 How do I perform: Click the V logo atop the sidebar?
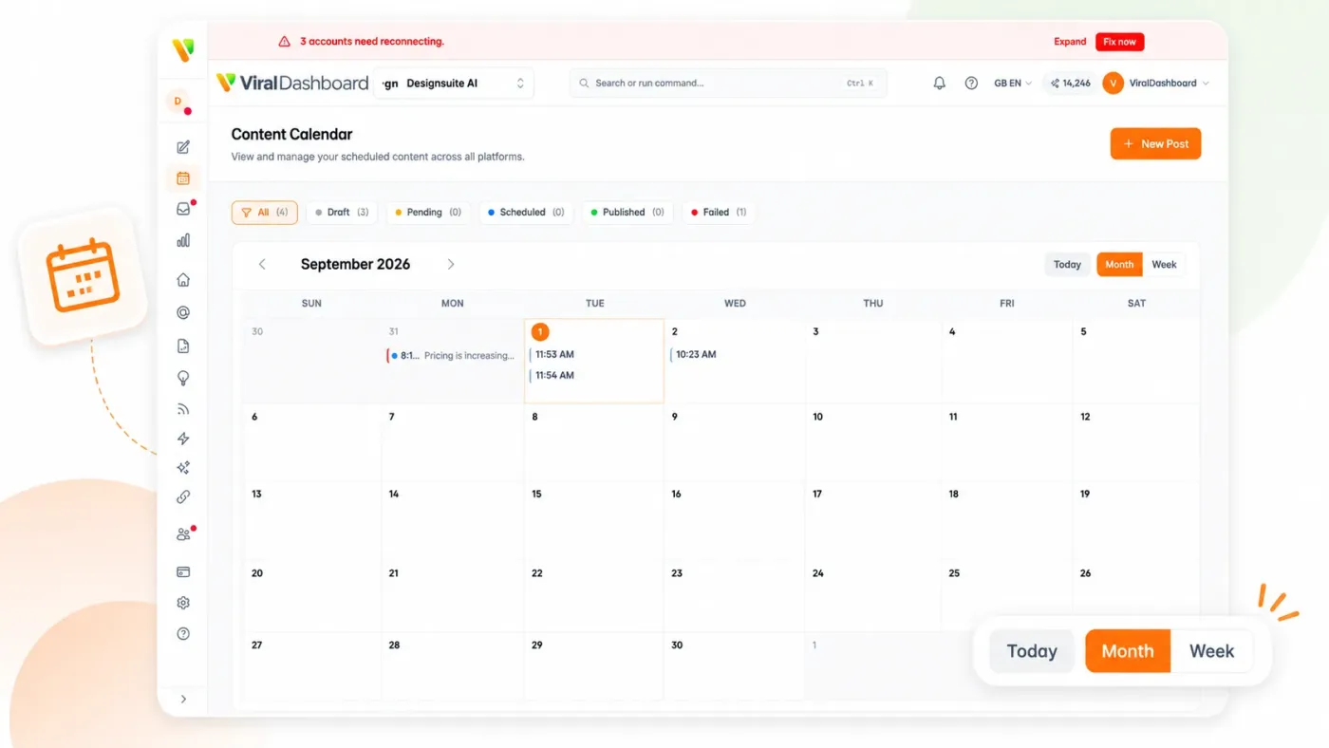[x=183, y=49]
